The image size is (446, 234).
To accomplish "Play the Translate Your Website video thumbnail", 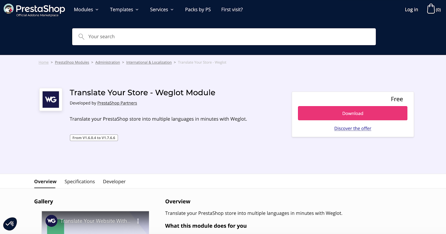I will 95,223.
